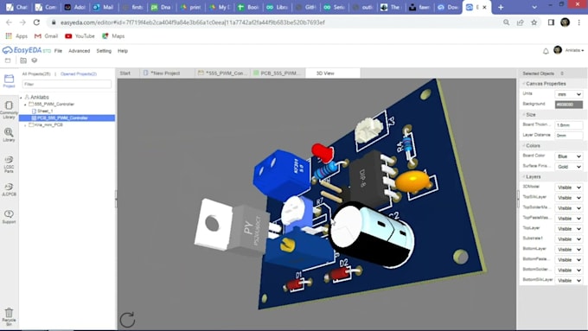Collapse the 555_PWM_Controller folder

point(25,105)
